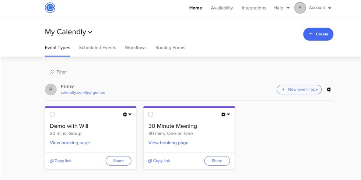Click the P account avatar in header
This screenshot has width=361, height=180.
click(x=300, y=8)
